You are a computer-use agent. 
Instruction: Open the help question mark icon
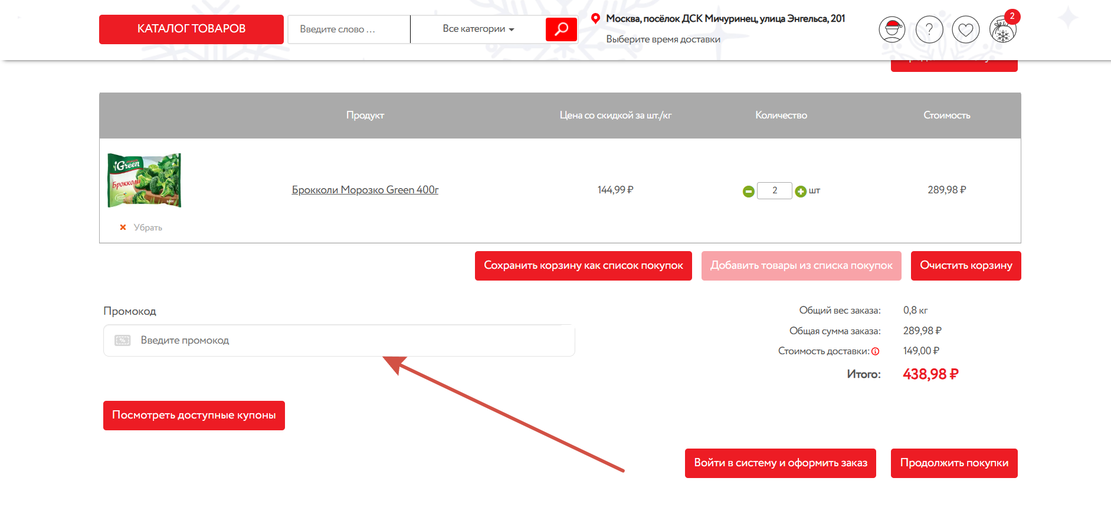point(929,29)
